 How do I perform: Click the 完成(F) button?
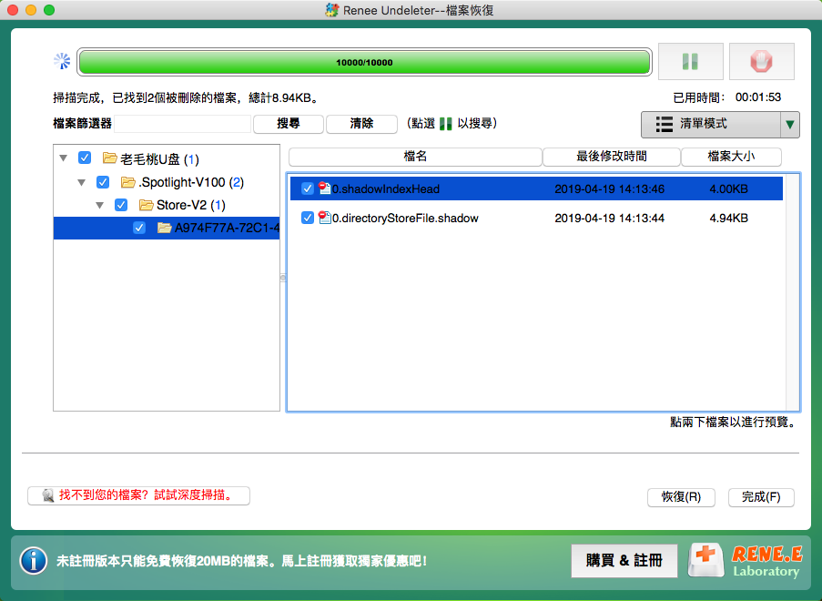(761, 496)
